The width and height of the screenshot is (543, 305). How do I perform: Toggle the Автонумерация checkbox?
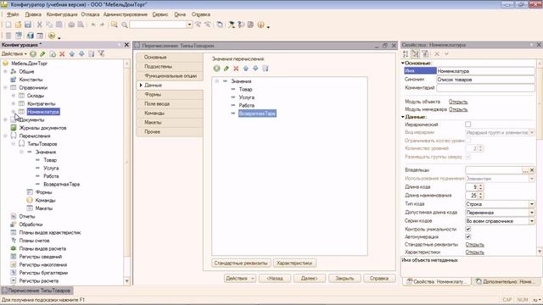(x=468, y=237)
